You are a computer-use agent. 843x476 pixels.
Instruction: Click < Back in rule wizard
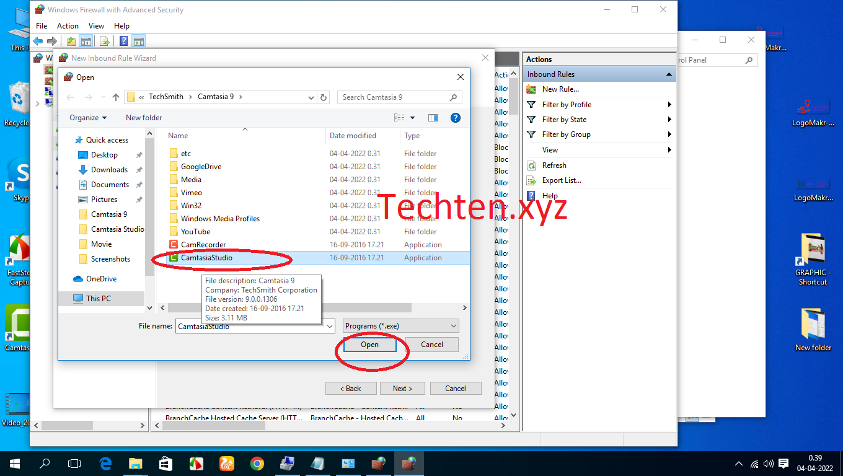[351, 389]
